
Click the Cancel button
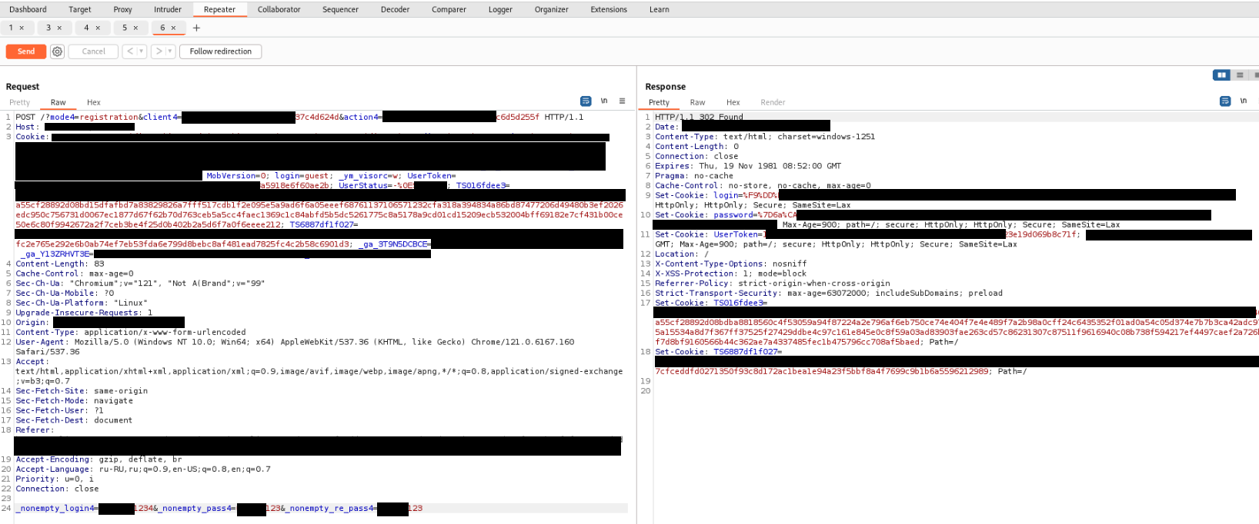[93, 51]
